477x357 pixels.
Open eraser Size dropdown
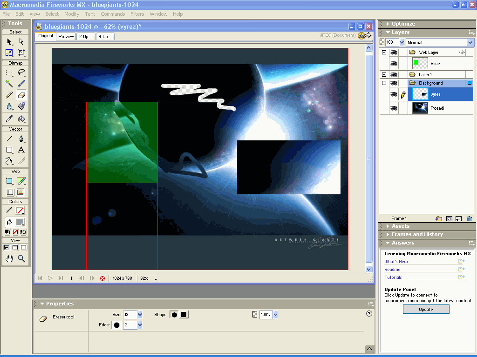140,315
